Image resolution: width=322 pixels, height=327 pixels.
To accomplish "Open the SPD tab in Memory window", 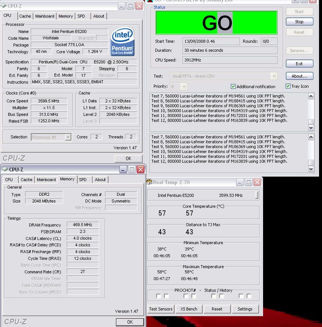I will coord(83,179).
